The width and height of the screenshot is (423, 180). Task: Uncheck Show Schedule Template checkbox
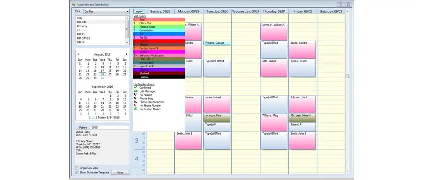(x=77, y=173)
